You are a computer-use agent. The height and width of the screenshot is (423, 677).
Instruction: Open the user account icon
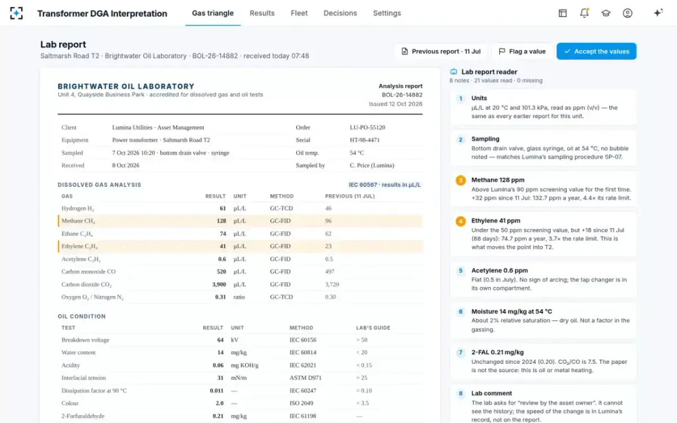click(x=627, y=13)
